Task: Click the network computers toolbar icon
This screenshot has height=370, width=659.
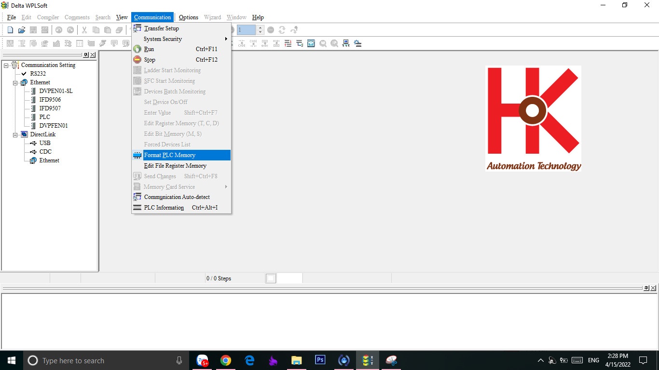Action: (x=346, y=43)
